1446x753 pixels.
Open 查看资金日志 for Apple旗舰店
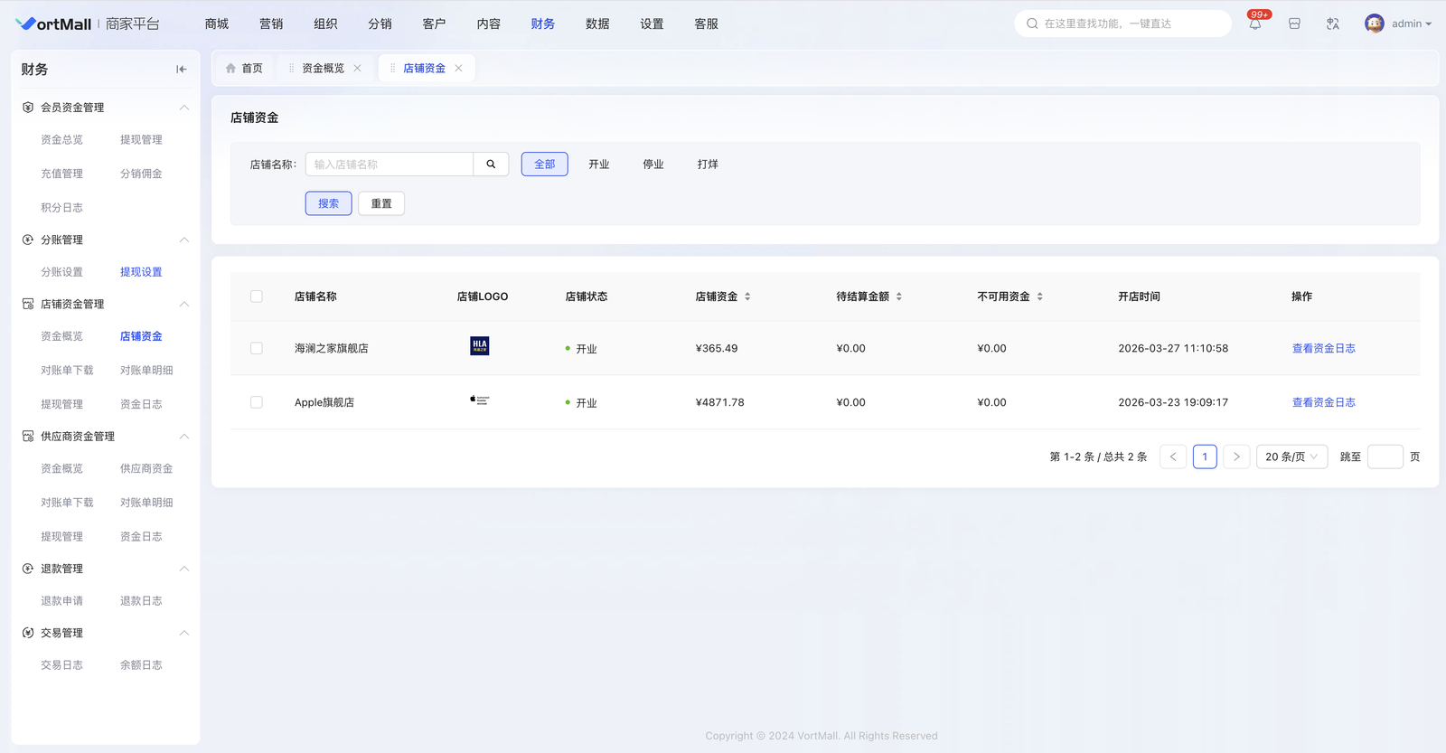coord(1323,402)
